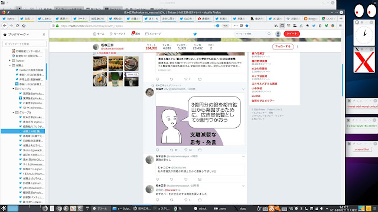Screen dimensions: 378x212
Task: Open more options dots beside フォローする
Action: 298,47
